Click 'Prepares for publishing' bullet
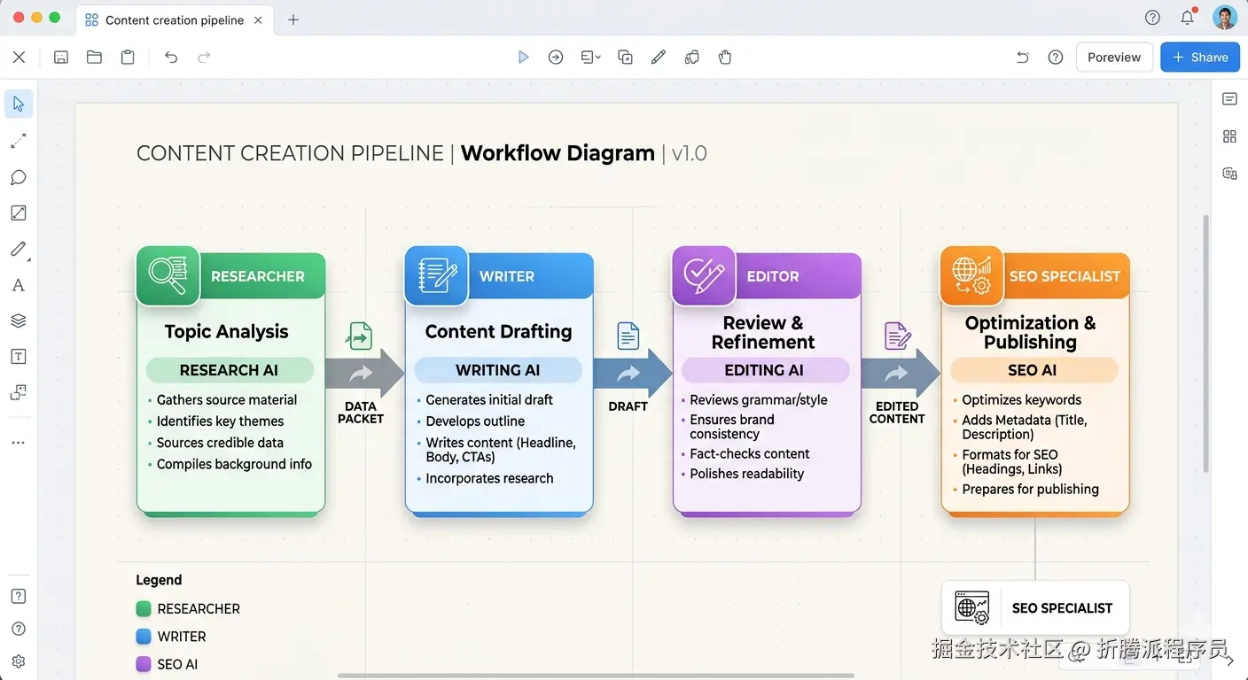 click(1031, 490)
